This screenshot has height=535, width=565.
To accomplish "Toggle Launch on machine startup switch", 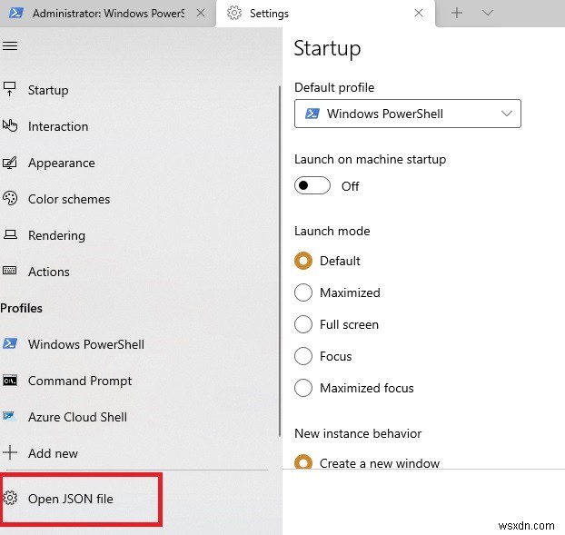I will coord(312,186).
